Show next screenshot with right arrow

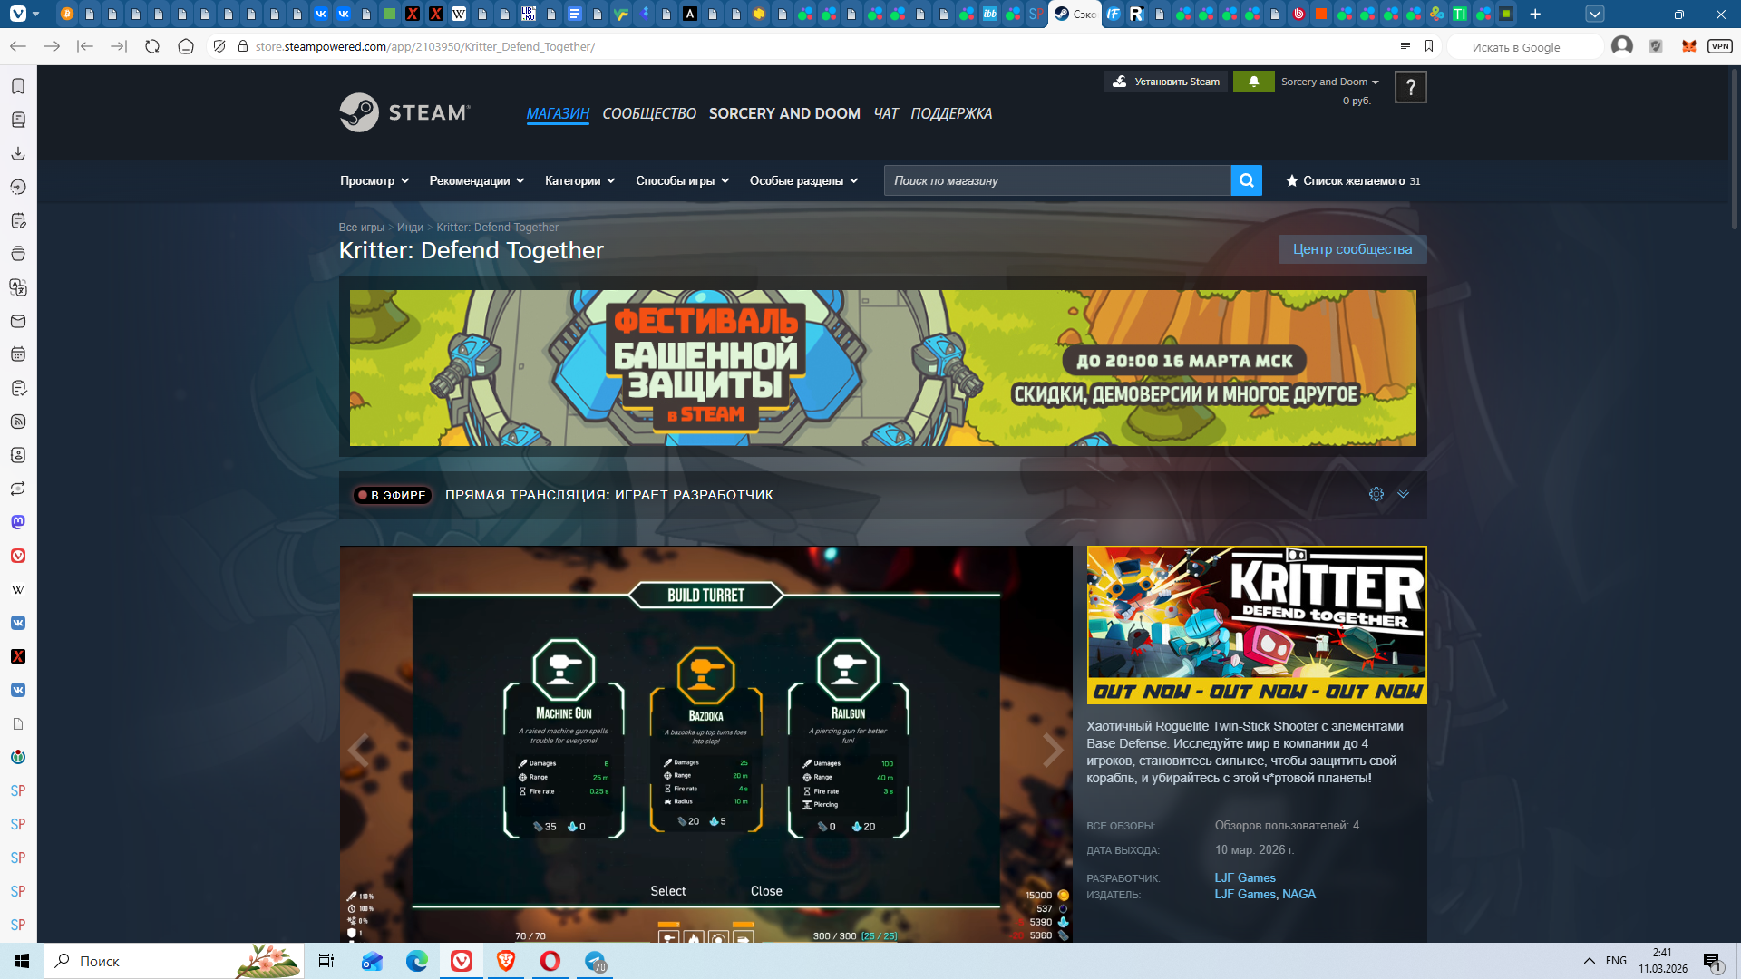click(1052, 750)
